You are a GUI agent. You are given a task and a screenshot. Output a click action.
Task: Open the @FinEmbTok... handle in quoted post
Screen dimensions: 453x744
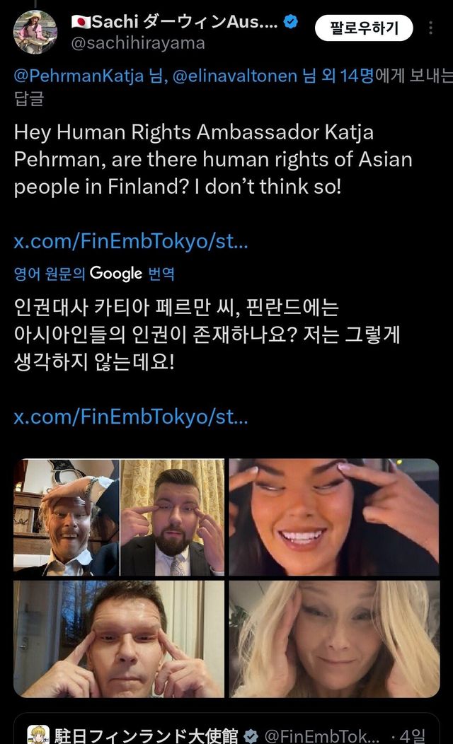coord(321,736)
